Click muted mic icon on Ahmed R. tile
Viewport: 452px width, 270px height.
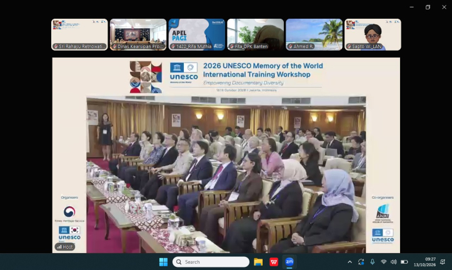coord(291,46)
